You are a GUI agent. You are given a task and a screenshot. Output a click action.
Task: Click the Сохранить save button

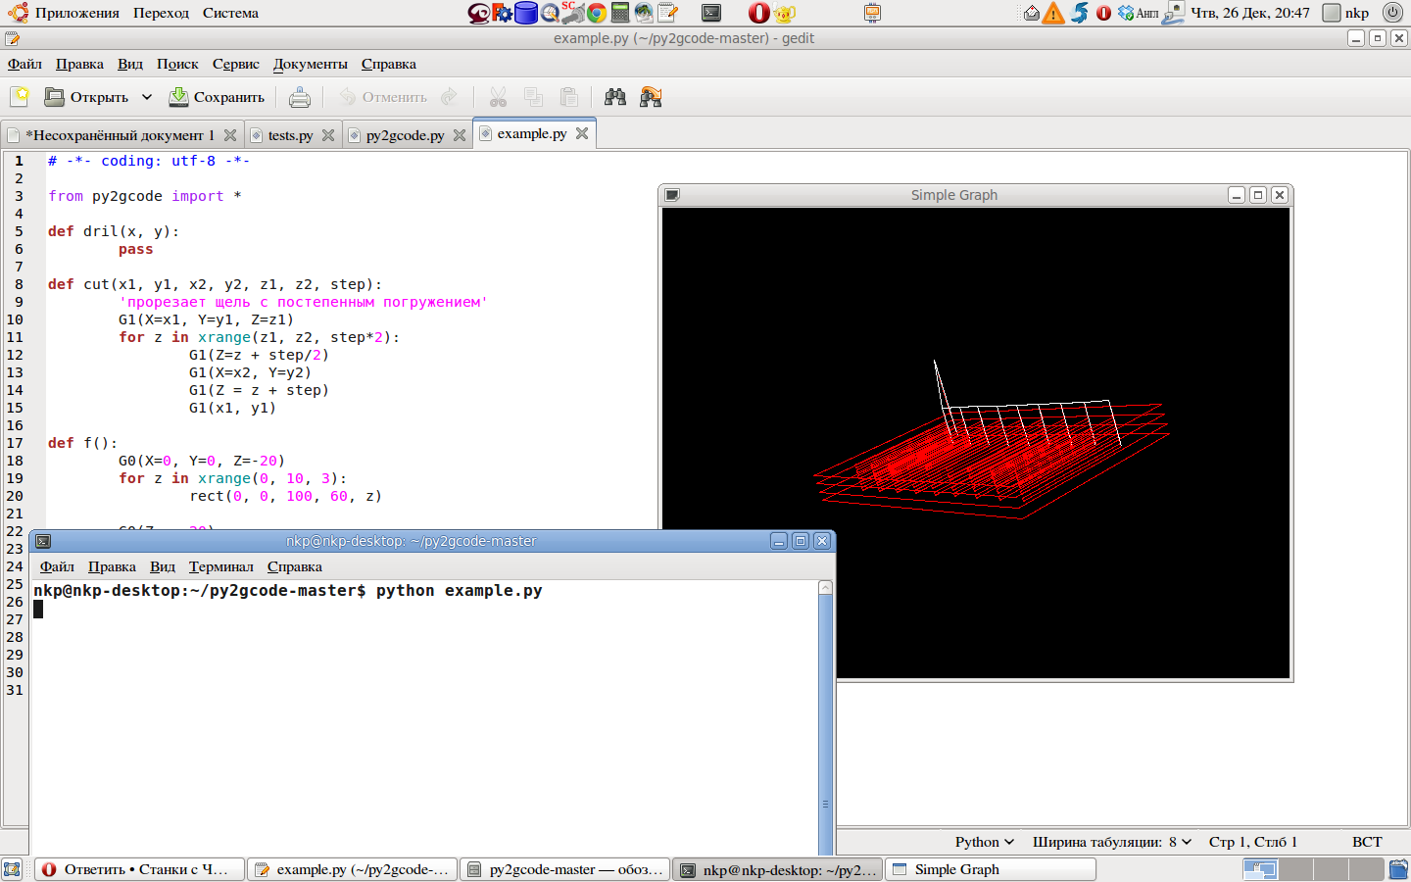(x=218, y=97)
